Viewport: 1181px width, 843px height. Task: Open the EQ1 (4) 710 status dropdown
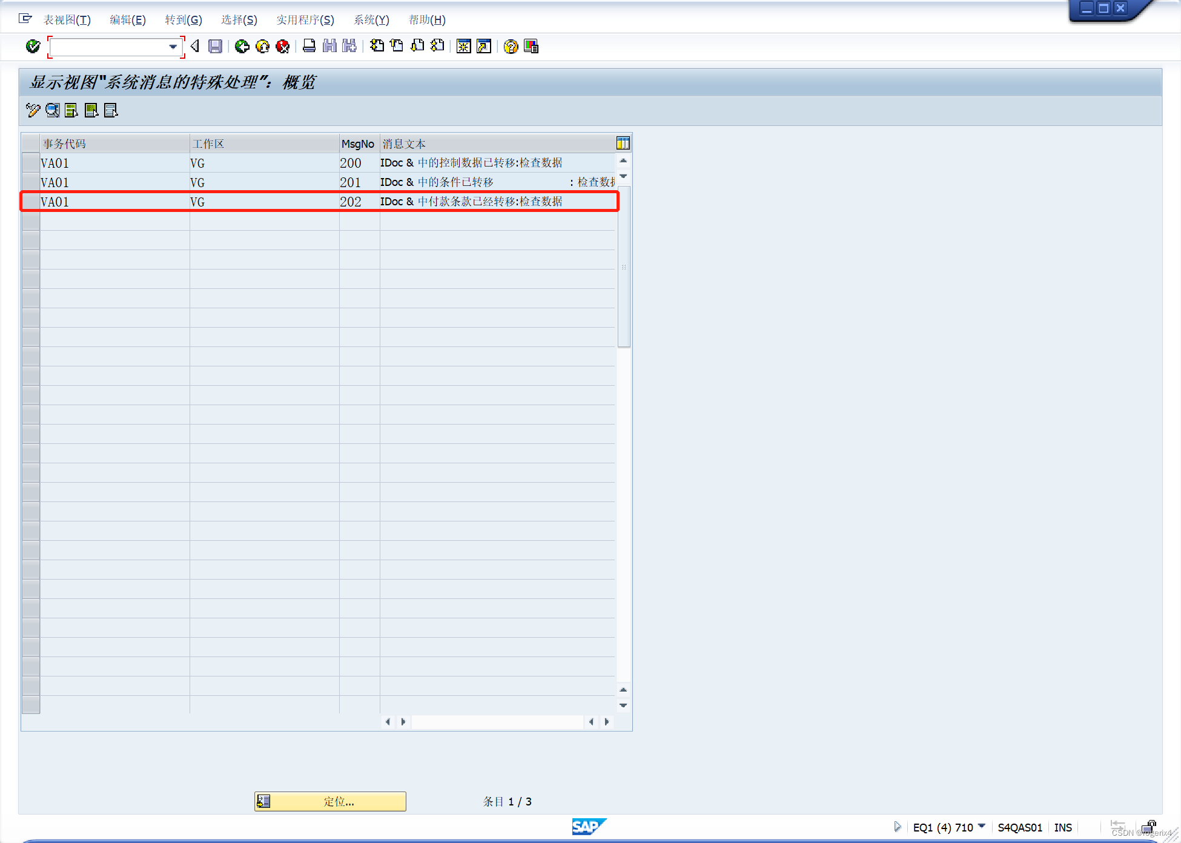tap(981, 827)
